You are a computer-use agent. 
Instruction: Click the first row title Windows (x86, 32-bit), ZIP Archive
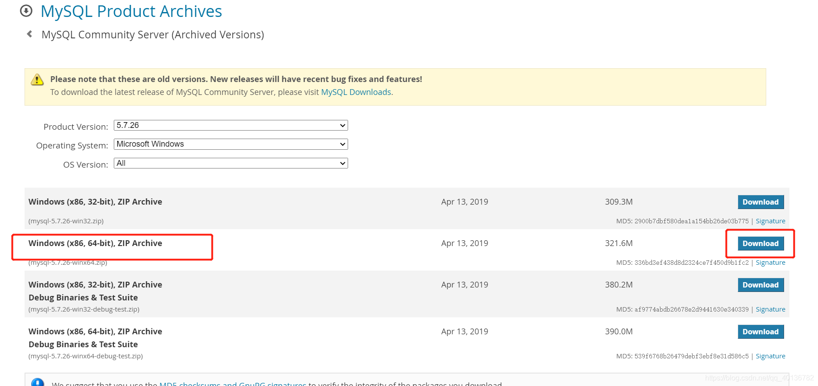tap(96, 202)
